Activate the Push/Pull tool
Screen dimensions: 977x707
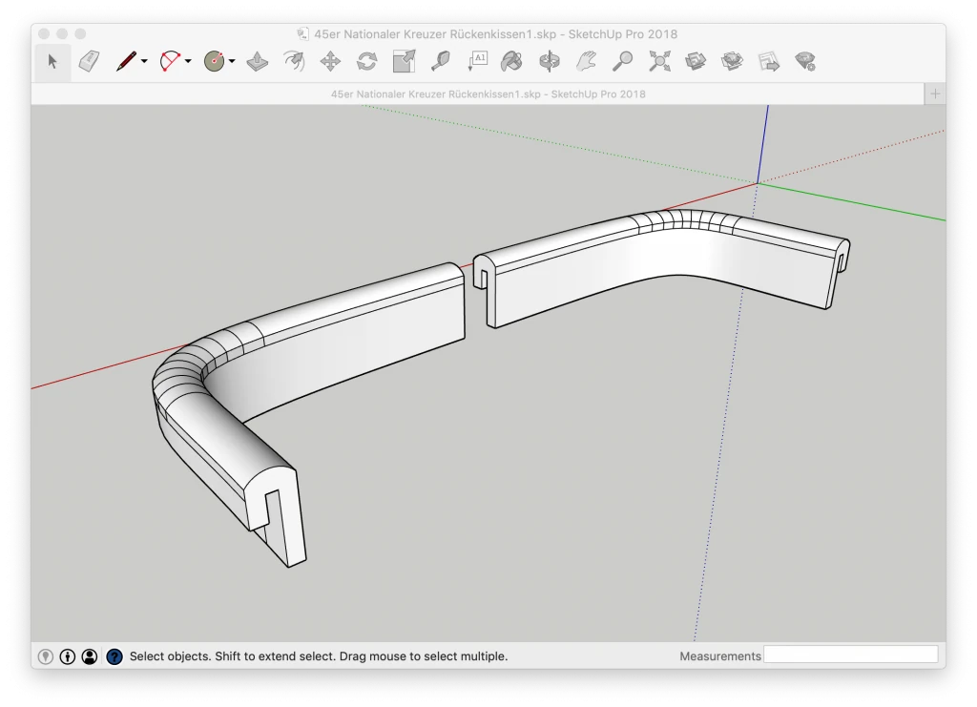pos(257,62)
